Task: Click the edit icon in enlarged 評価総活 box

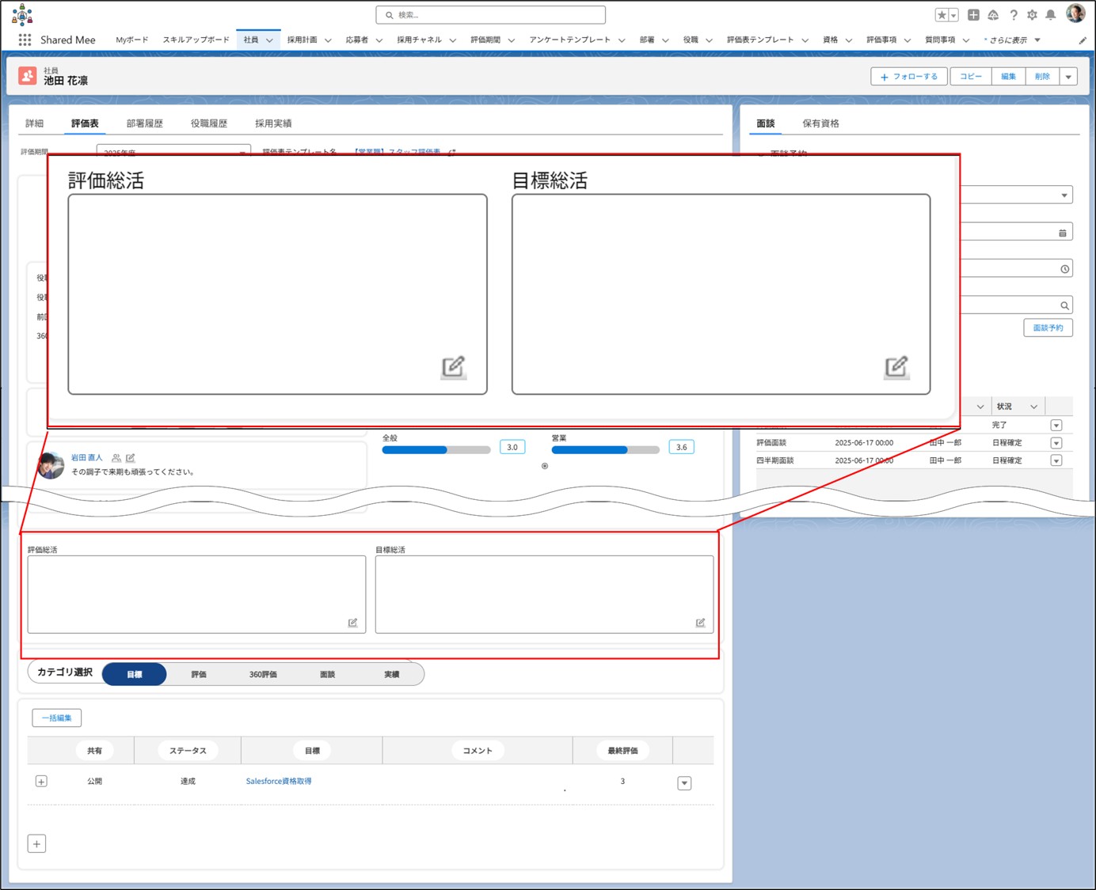Action: [x=453, y=367]
